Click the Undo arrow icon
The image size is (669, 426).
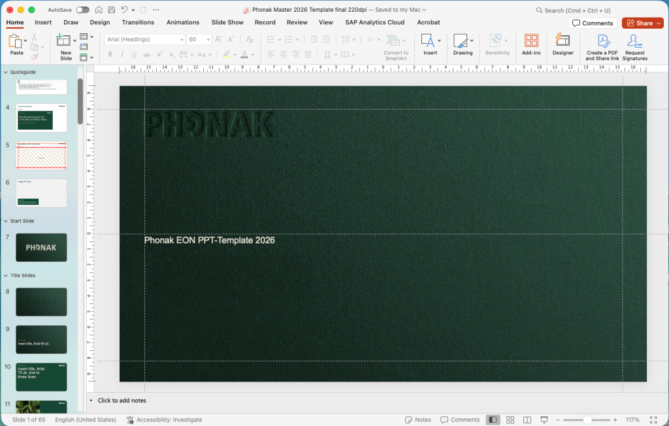124,10
